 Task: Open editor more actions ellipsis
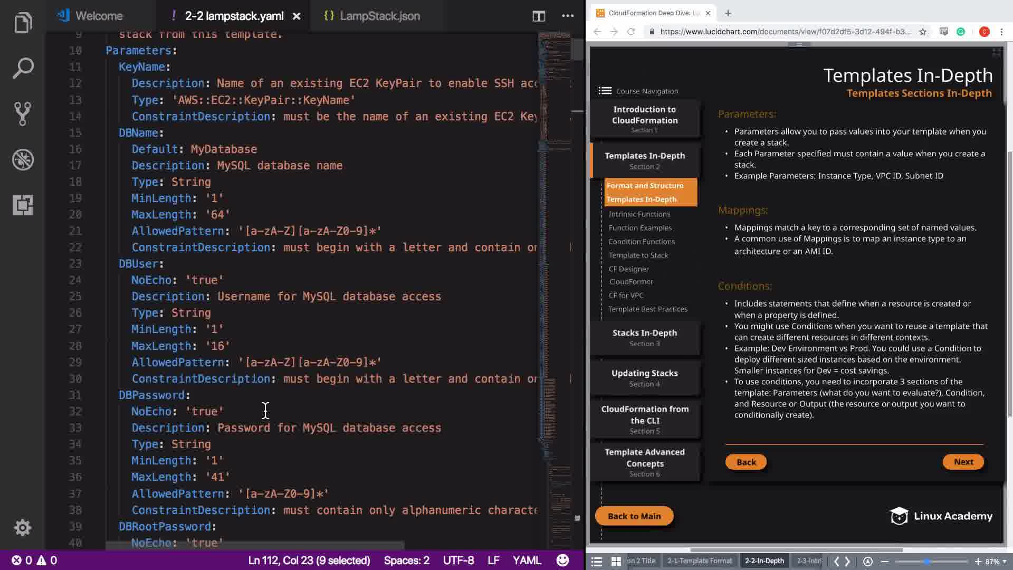568,16
